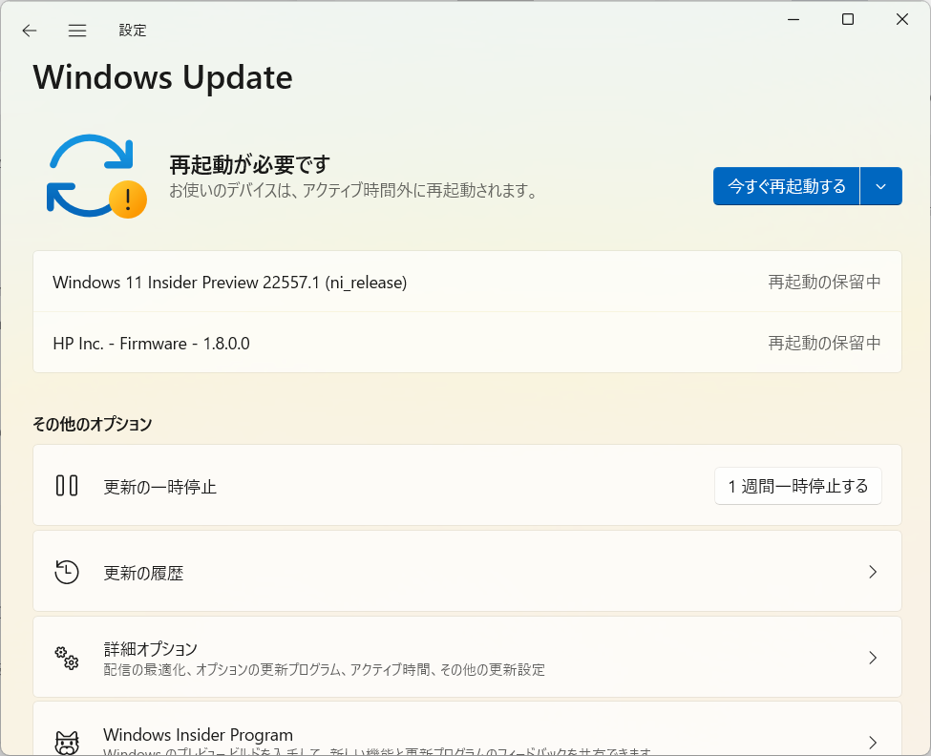This screenshot has width=931, height=756.
Task: Click 再起動の保留中 status for Insider Preview row
Action: coord(824,282)
